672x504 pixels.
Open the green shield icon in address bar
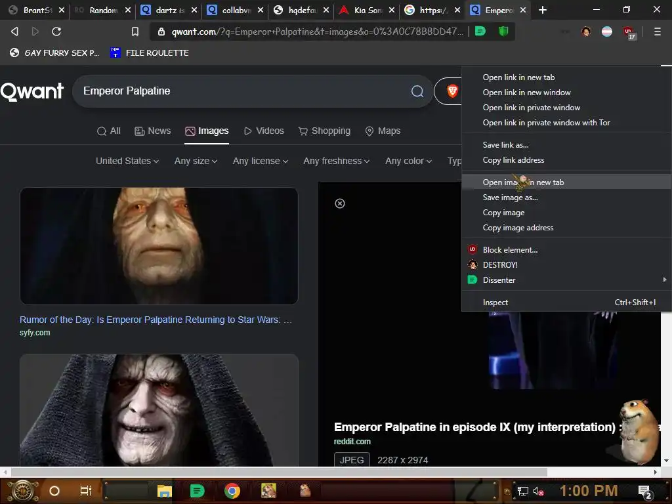pyautogui.click(x=503, y=31)
